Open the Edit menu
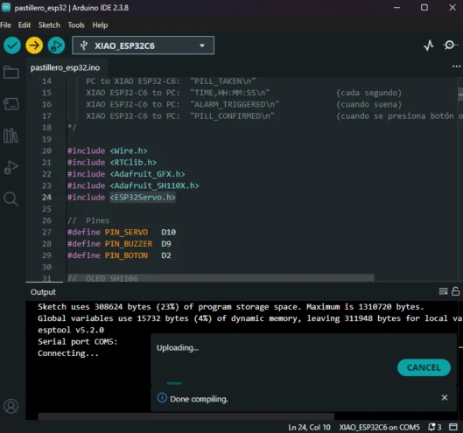The height and width of the screenshot is (433, 463). tap(25, 25)
